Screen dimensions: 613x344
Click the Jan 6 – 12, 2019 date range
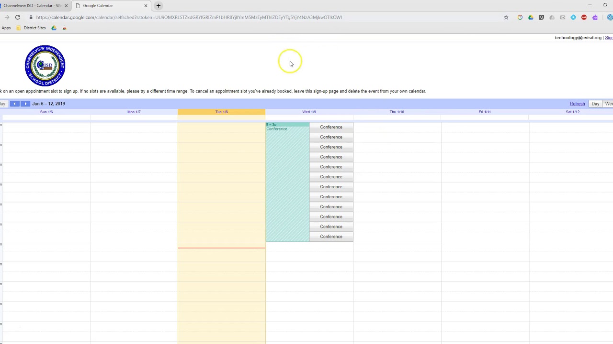(48, 104)
